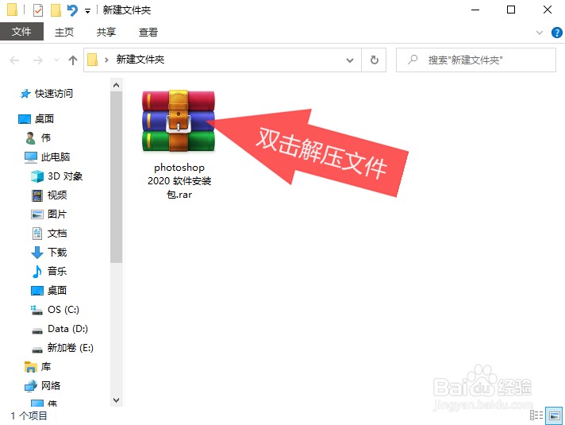Click the search magnifier icon
The width and height of the screenshot is (565, 425).
point(413,60)
